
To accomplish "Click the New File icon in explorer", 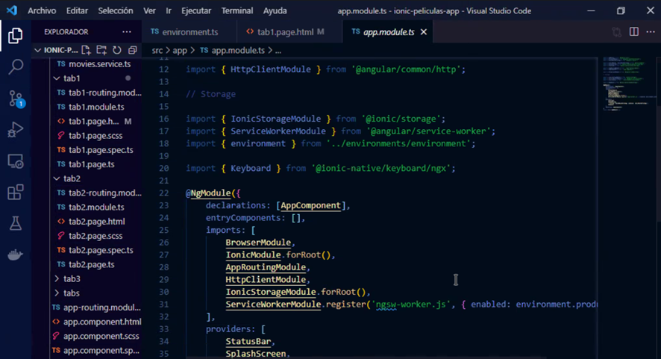I will tap(86, 50).
